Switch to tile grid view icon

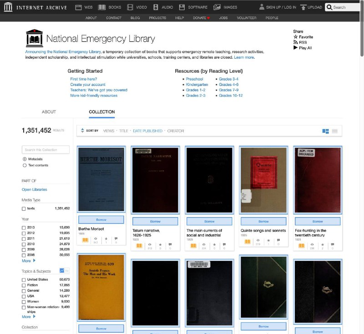click(325, 131)
